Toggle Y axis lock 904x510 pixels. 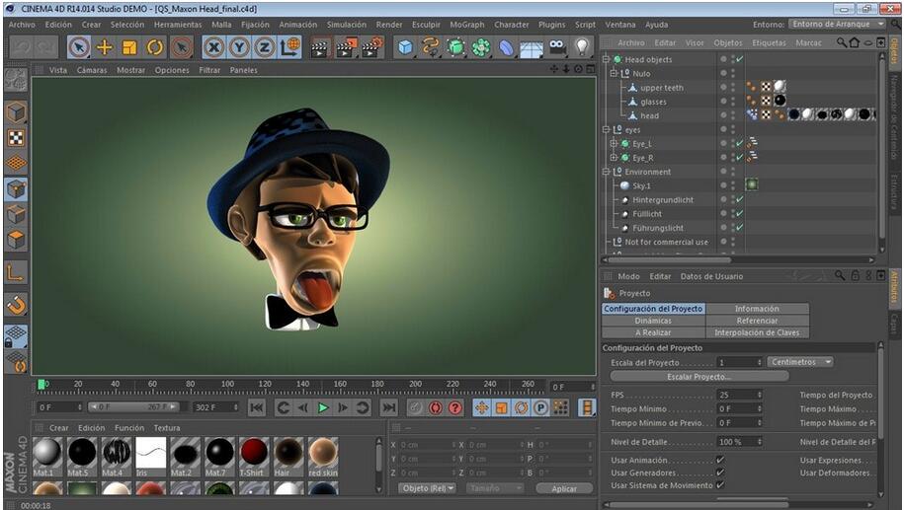click(239, 47)
